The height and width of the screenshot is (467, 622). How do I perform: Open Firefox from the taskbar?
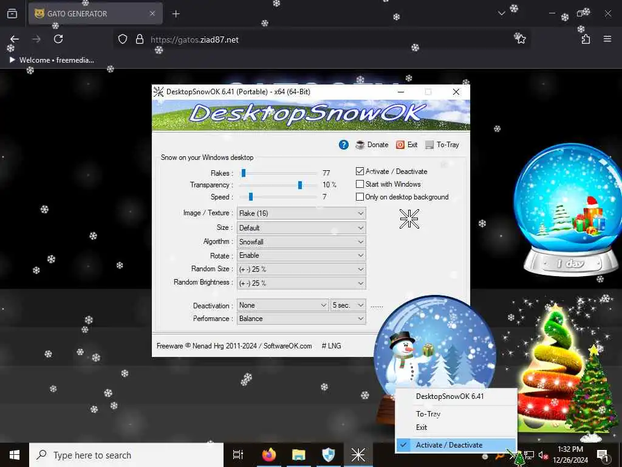pos(269,455)
